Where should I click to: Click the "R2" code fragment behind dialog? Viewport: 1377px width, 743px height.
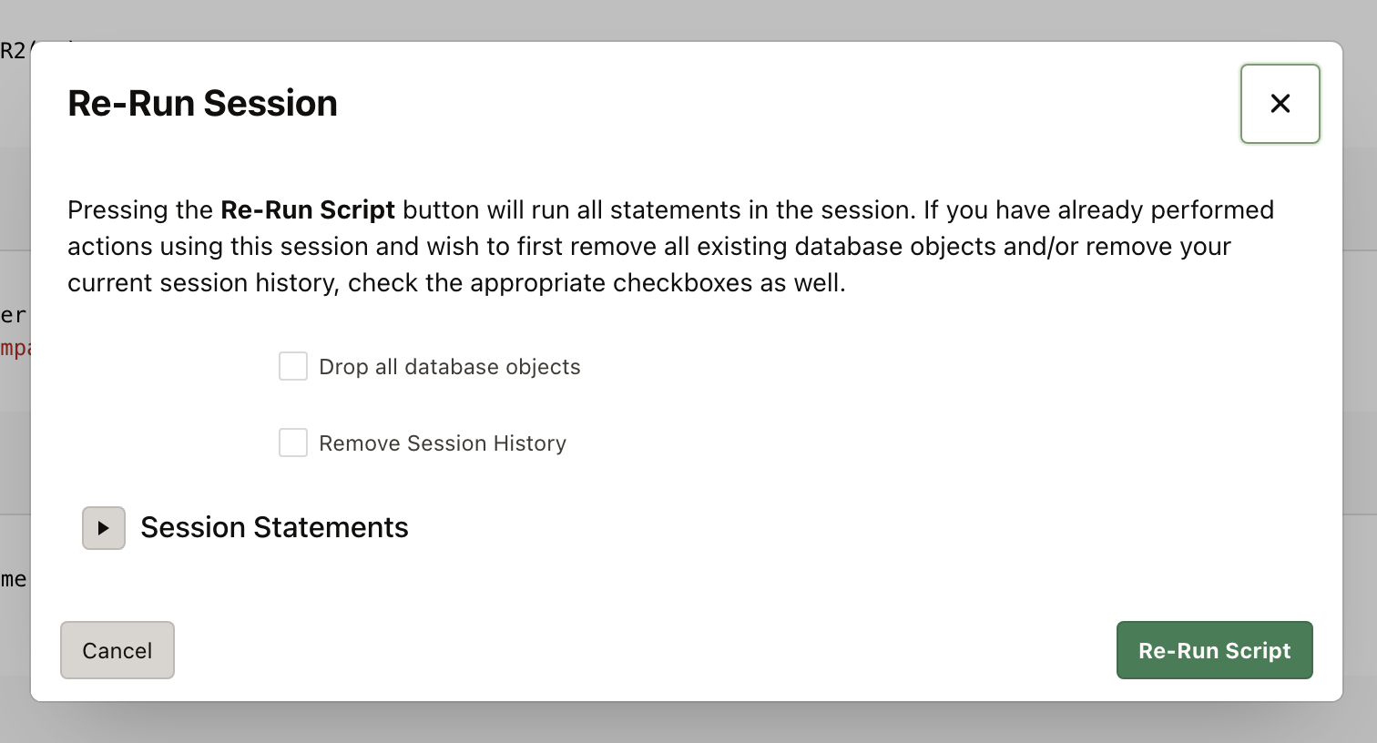(13, 51)
